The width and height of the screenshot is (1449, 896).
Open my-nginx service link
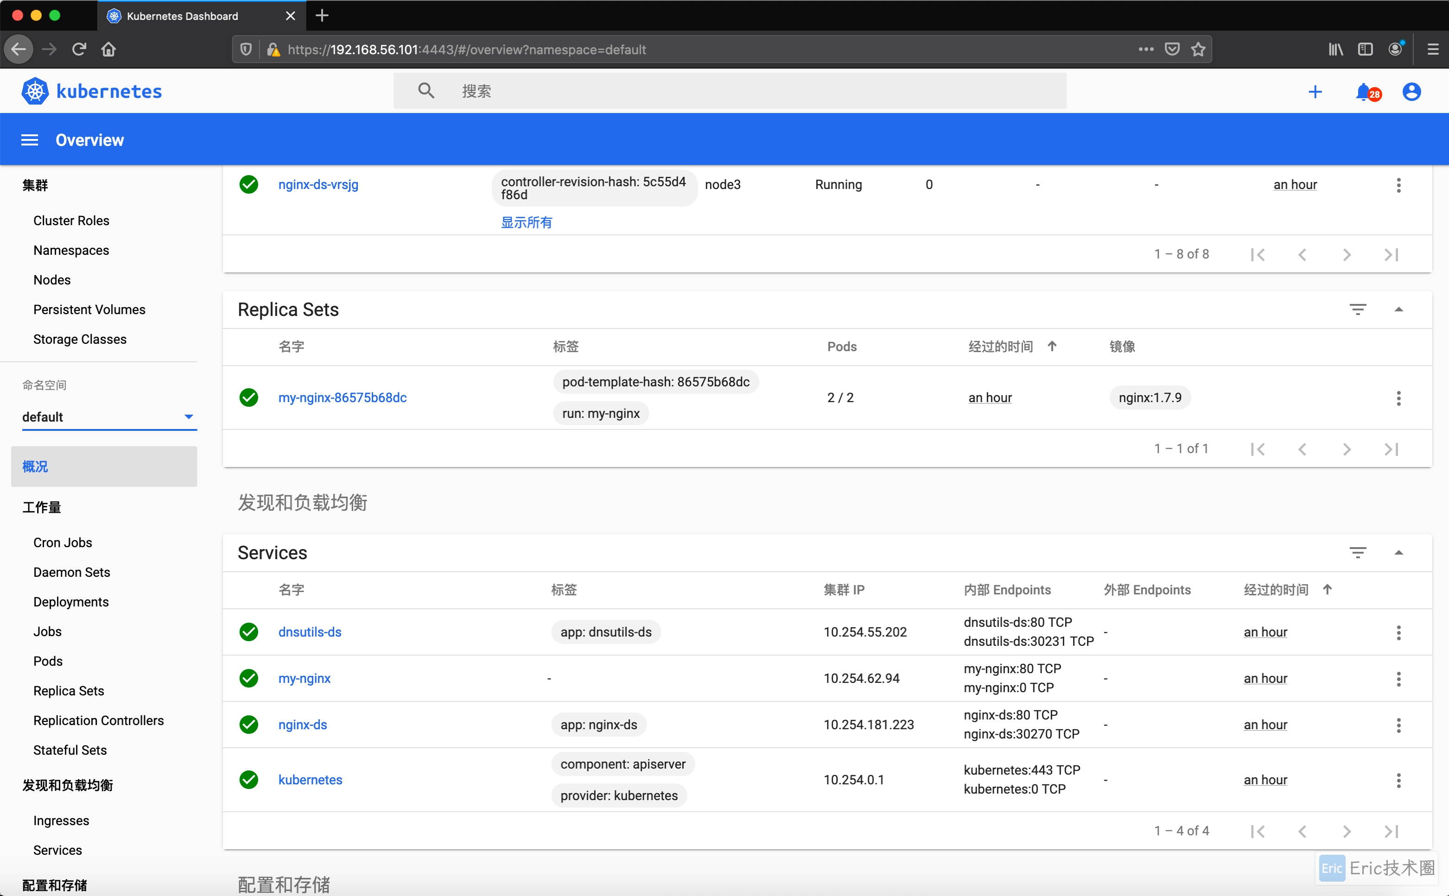[x=304, y=679]
